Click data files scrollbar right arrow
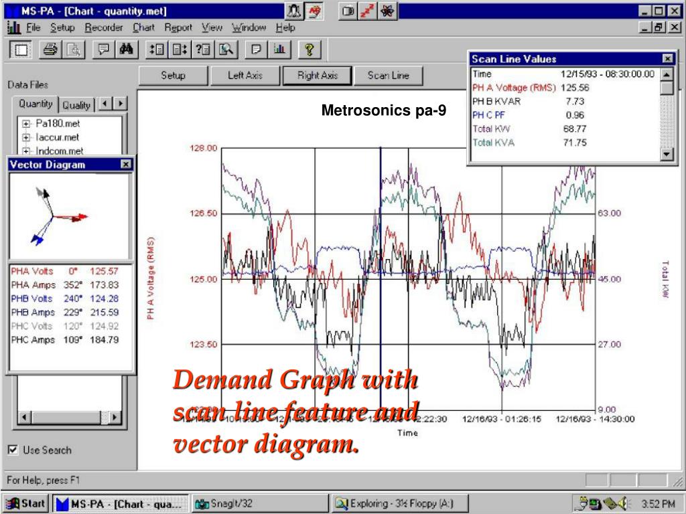The image size is (686, 514). pos(115,417)
